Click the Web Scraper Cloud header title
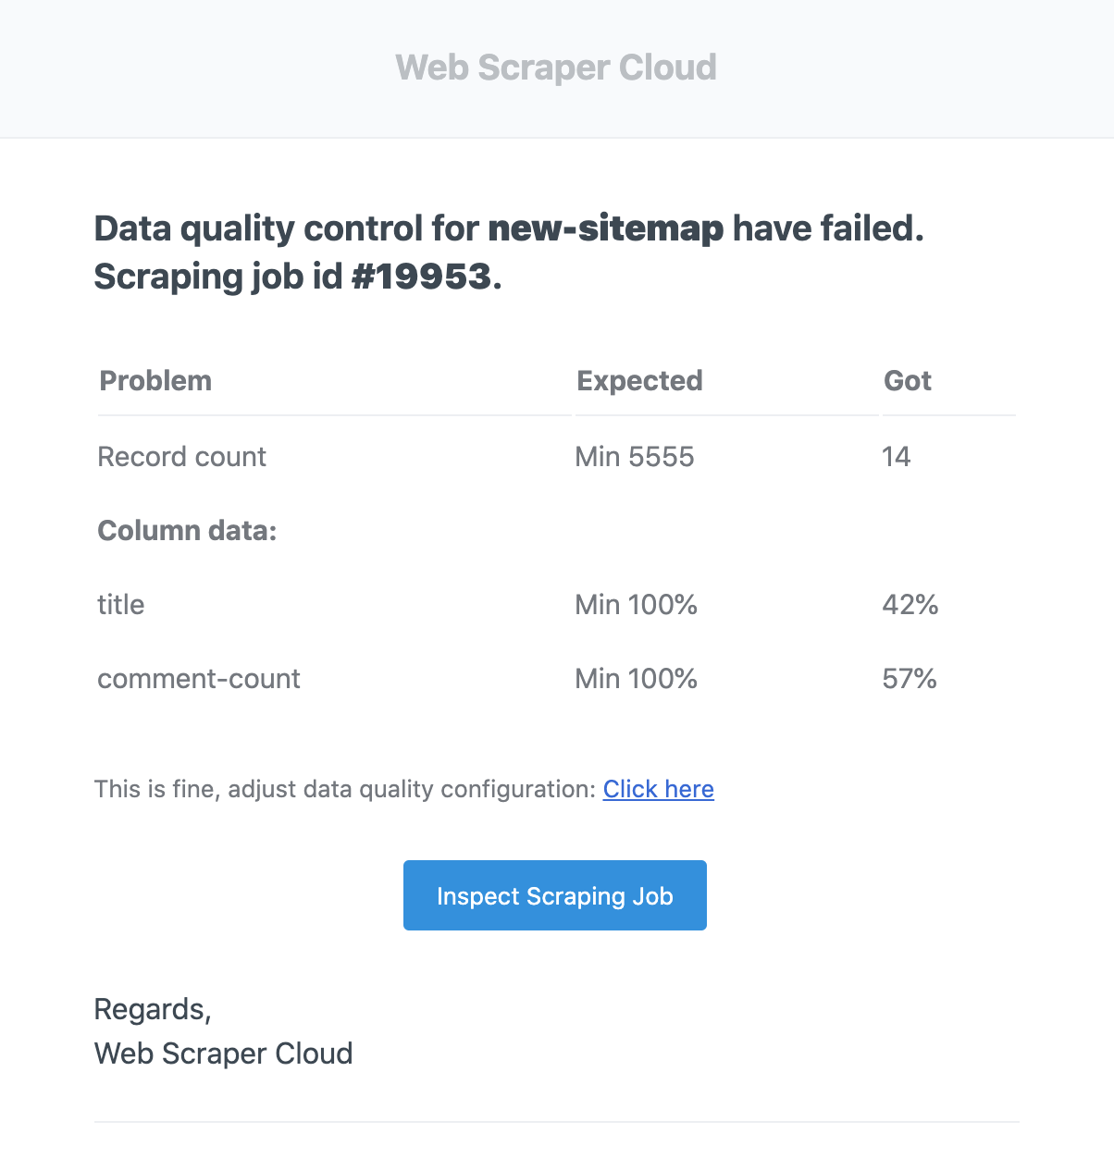The image size is (1114, 1158). tap(556, 68)
